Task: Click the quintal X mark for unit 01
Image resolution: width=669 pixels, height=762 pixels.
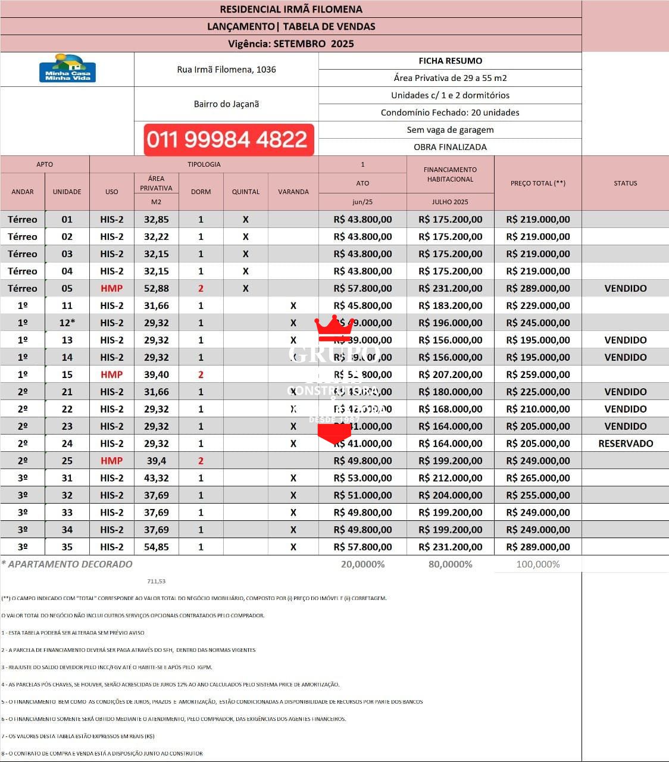Action: [245, 219]
